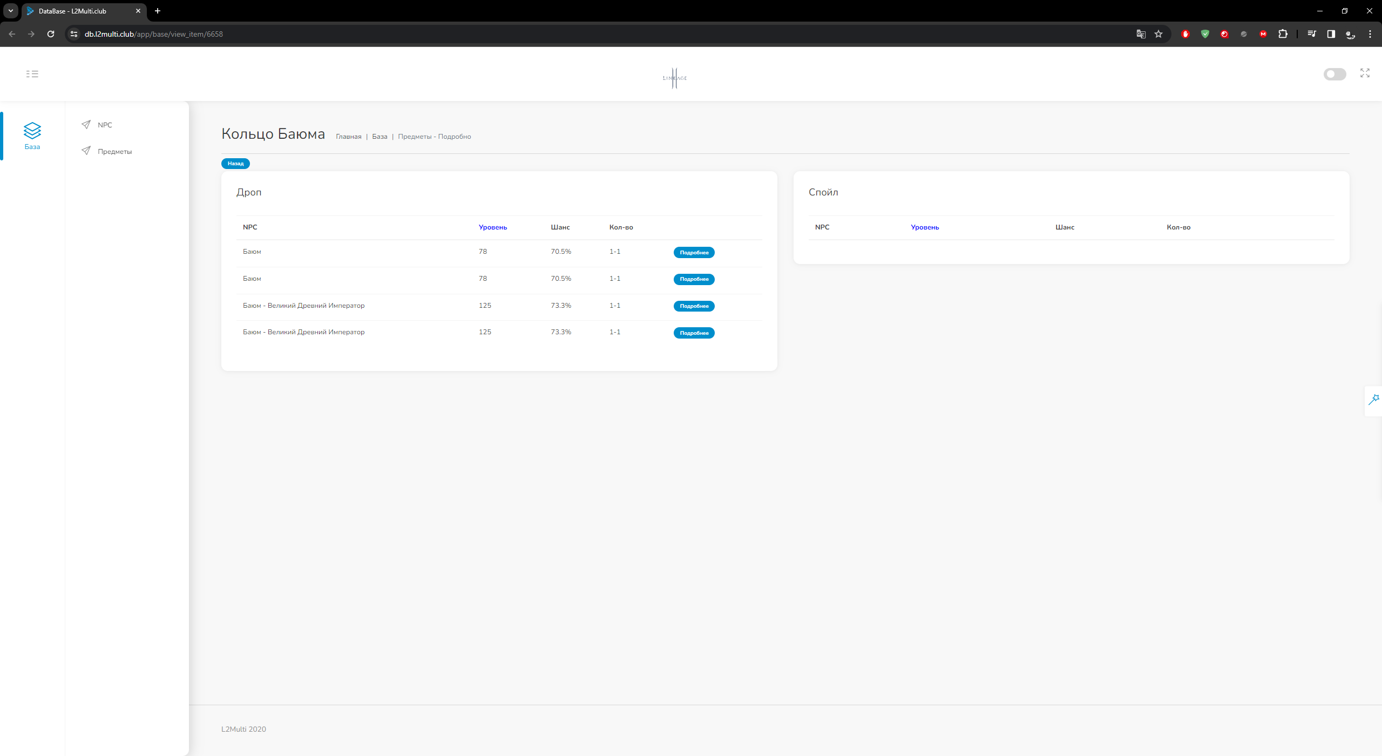Screen dimensions: 1382x756
Task: Sort Дроп table by Уровень column
Action: (492, 227)
